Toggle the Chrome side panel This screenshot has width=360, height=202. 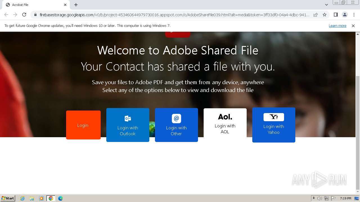[x=336, y=15]
